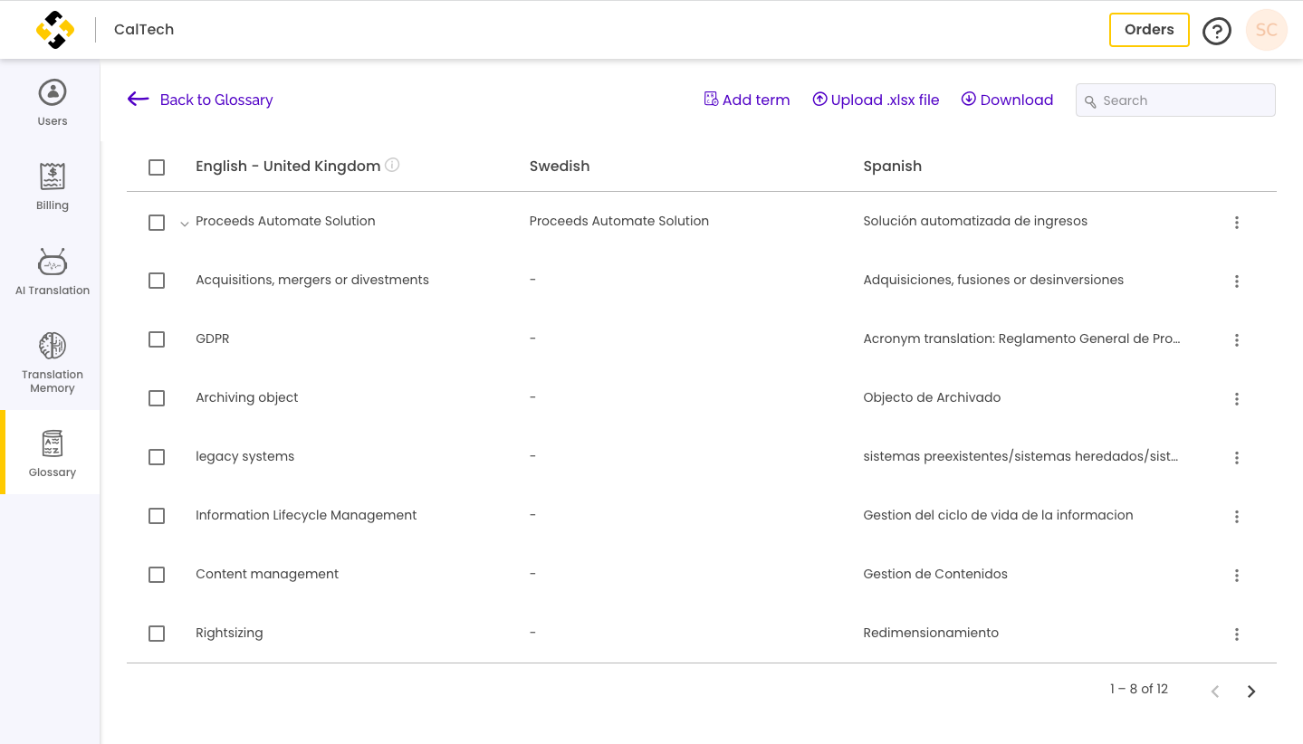Open more options for Proceeds Automate Solution row
Viewport: 1303px width, 744px height.
pos(1237,223)
